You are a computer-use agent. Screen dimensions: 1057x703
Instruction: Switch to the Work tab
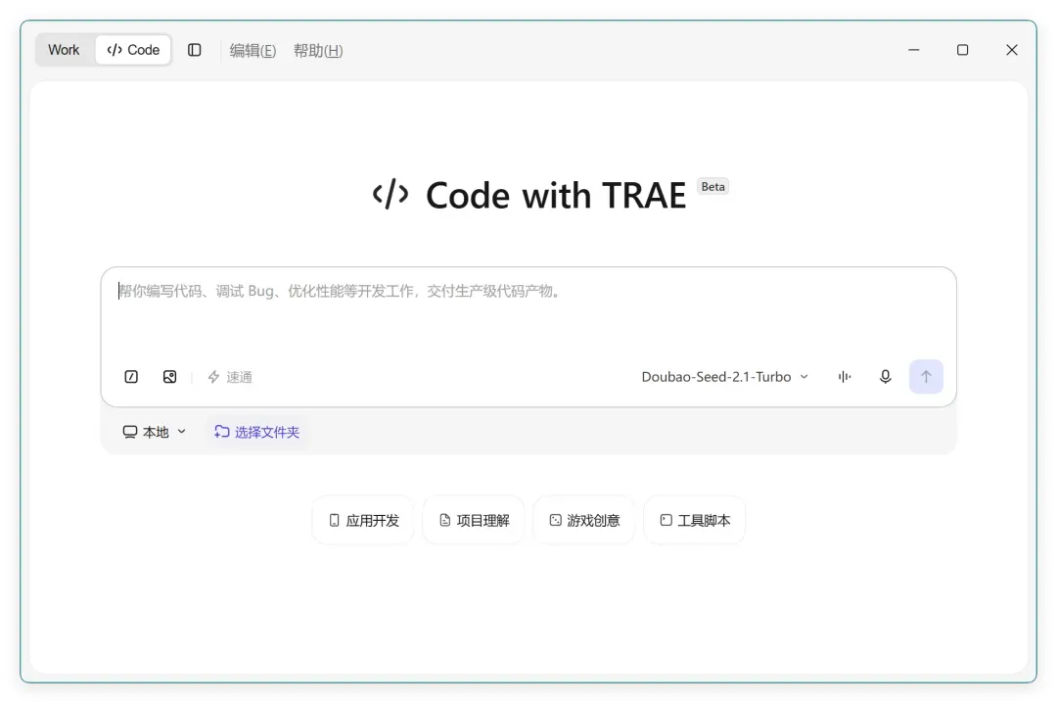tap(64, 50)
